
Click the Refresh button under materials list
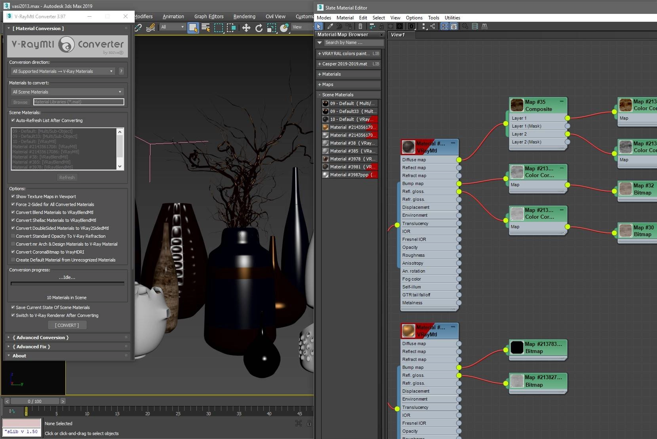pos(67,178)
